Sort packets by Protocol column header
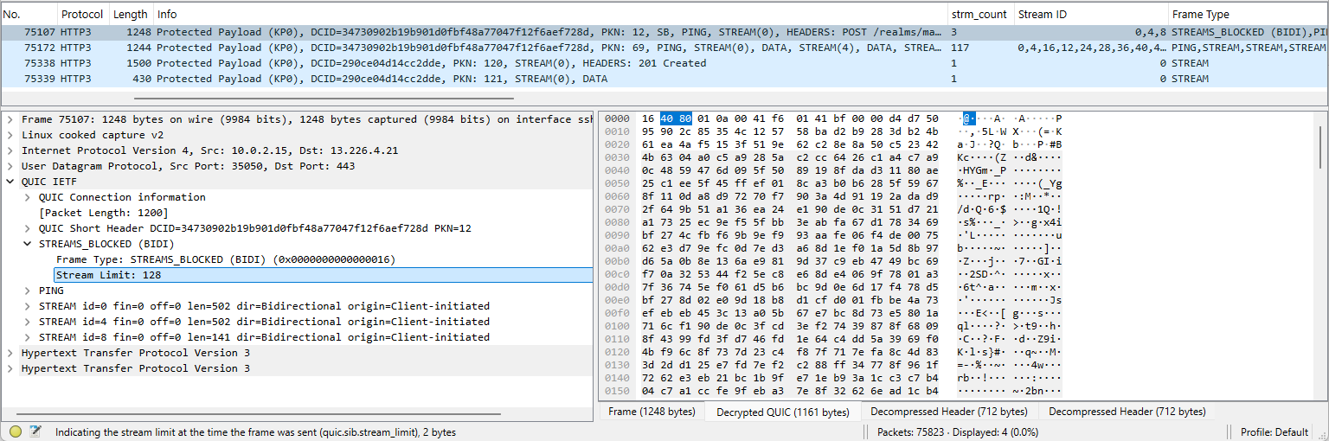This screenshot has width=1329, height=441. click(x=83, y=14)
